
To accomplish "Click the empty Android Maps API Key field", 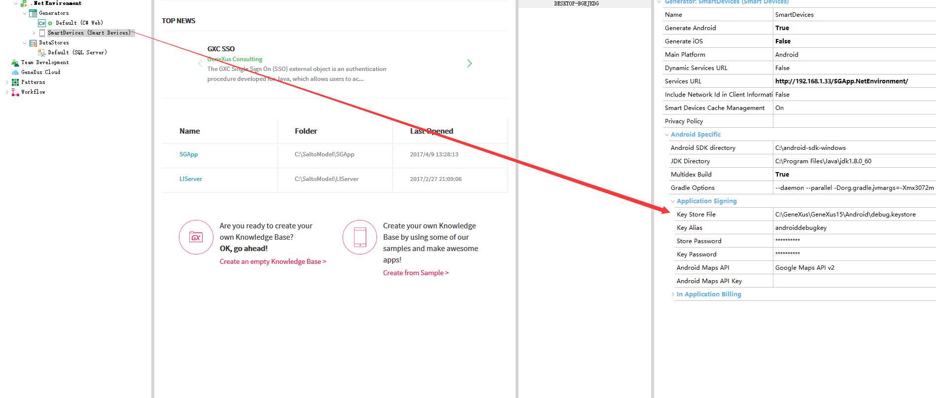I will 854,281.
